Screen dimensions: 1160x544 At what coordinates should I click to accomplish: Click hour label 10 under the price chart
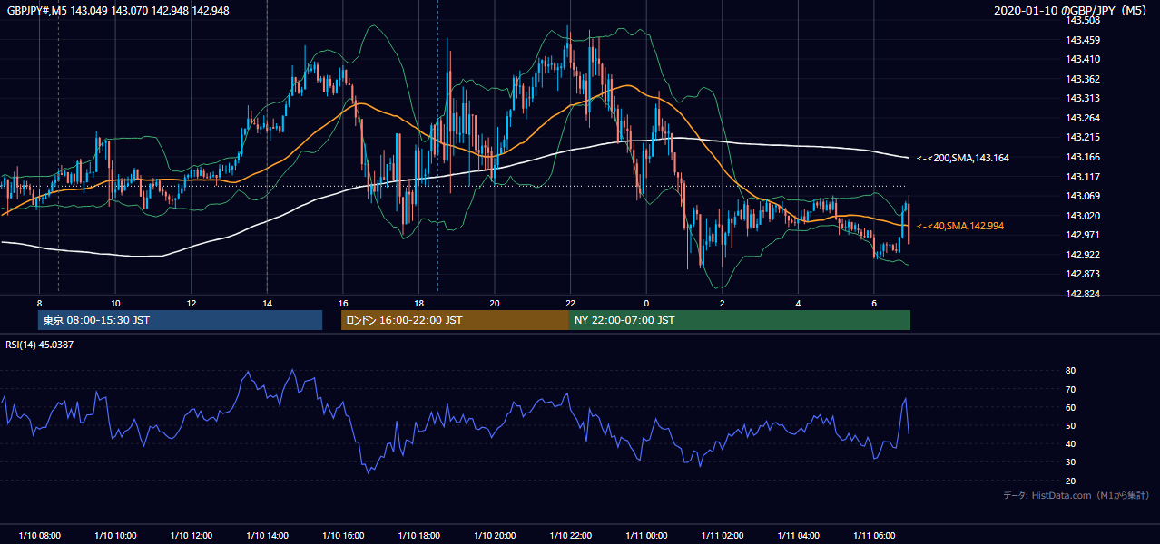pyautogui.click(x=115, y=303)
